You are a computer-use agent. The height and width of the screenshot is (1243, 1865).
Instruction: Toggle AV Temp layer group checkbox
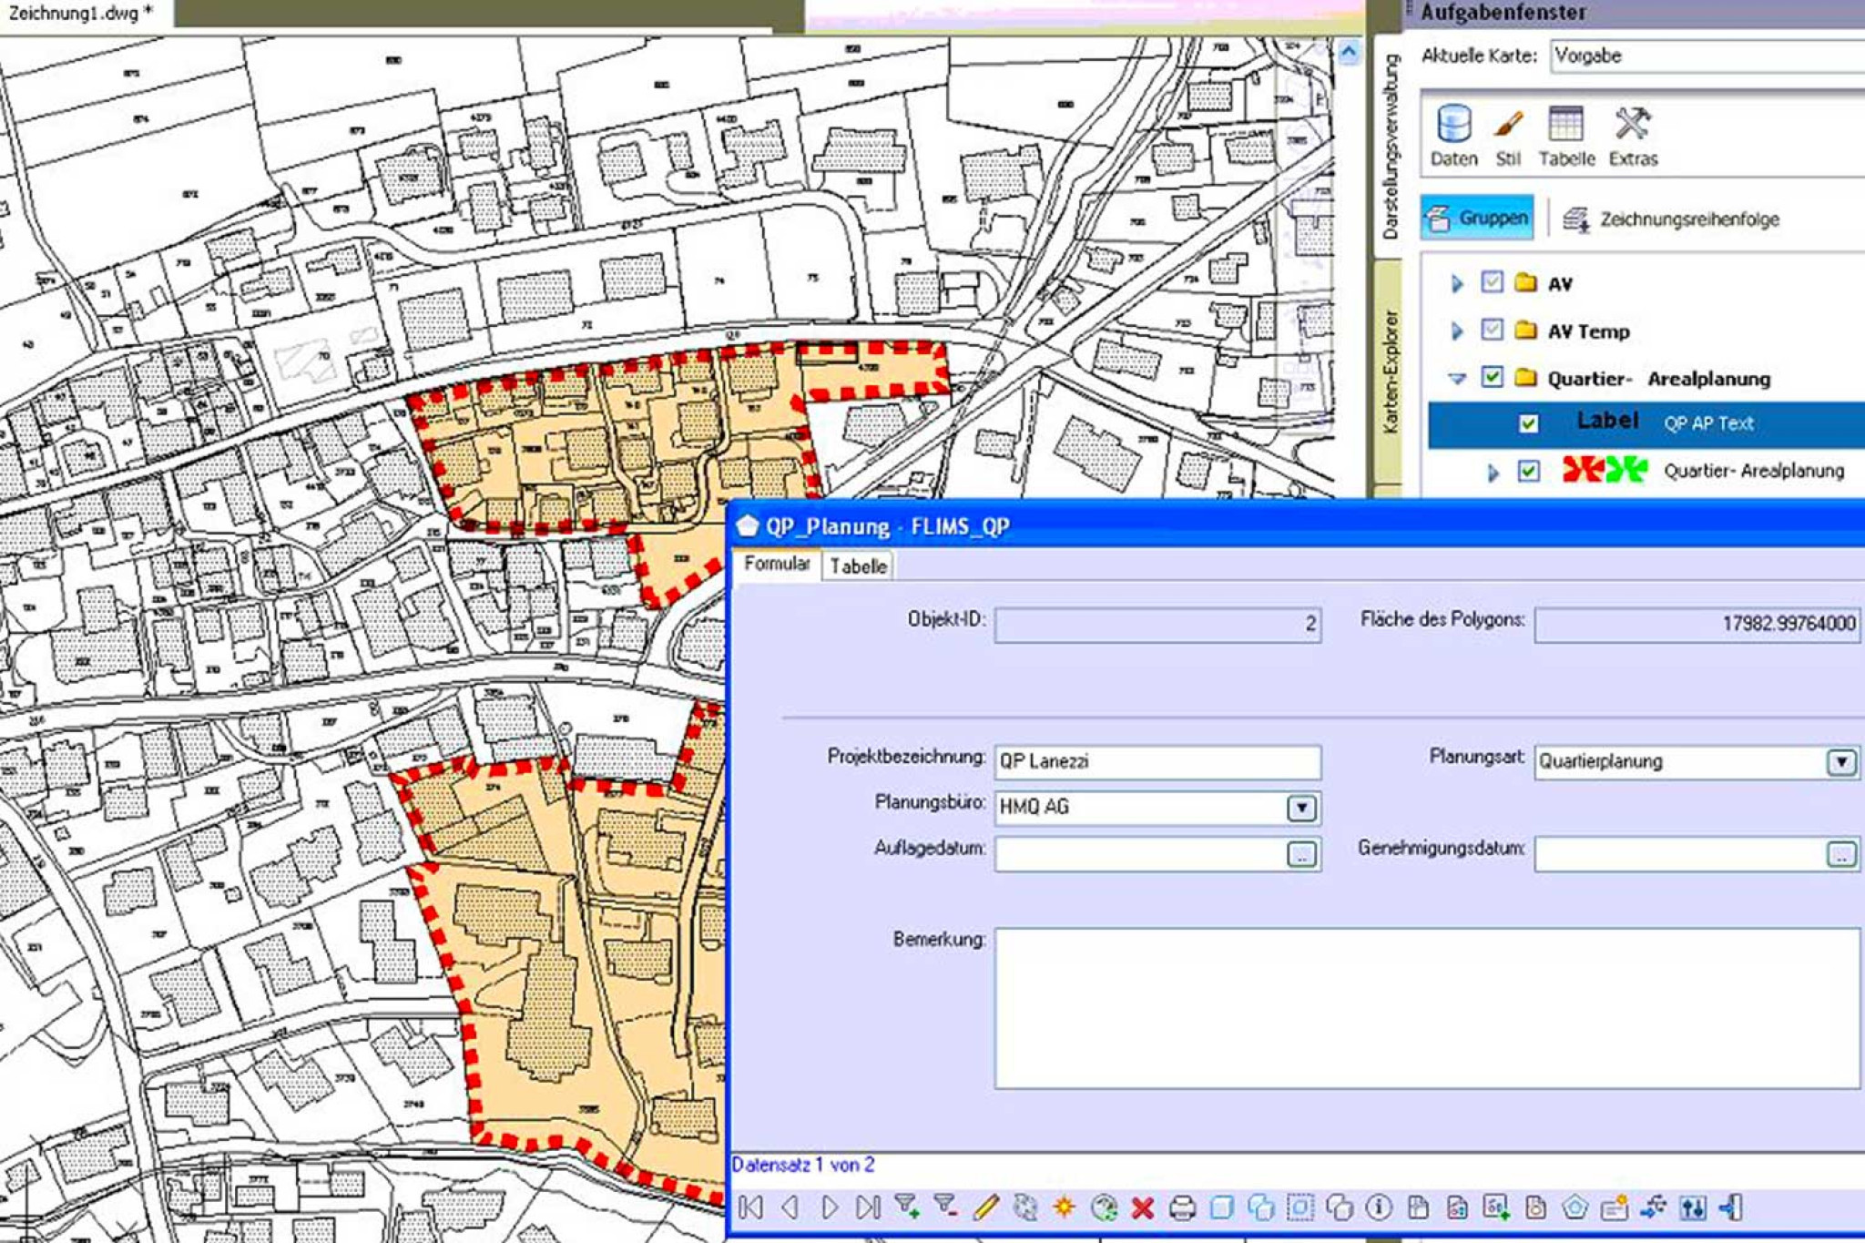(1492, 330)
